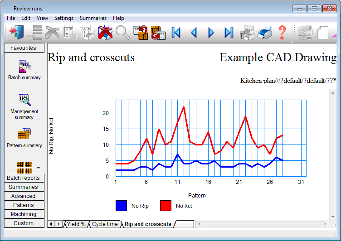Open the File menu

(x=11, y=18)
